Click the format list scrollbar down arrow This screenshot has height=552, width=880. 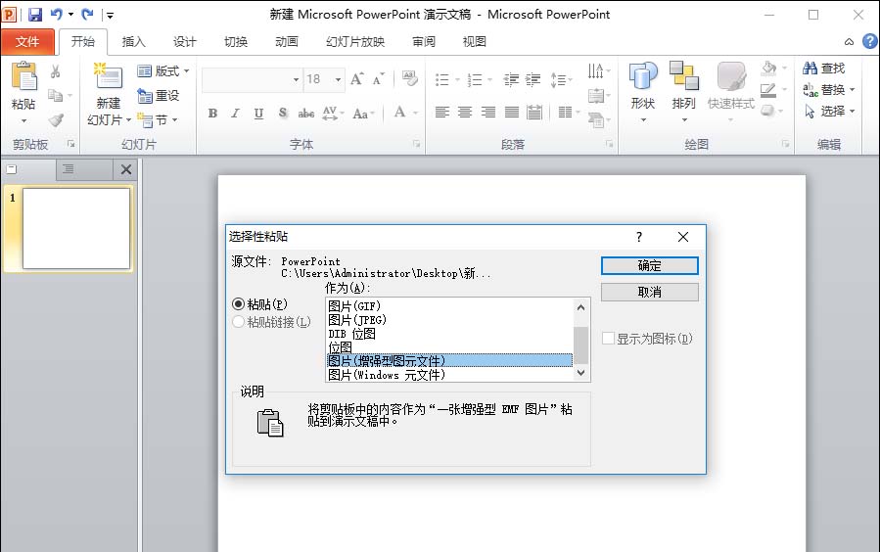[580, 373]
